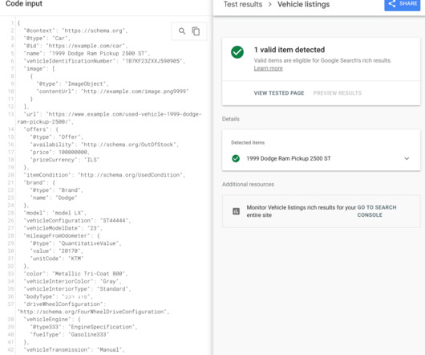The height and width of the screenshot is (355, 425).
Task: Click the green valid item checkmark icon
Action: coord(237,52)
